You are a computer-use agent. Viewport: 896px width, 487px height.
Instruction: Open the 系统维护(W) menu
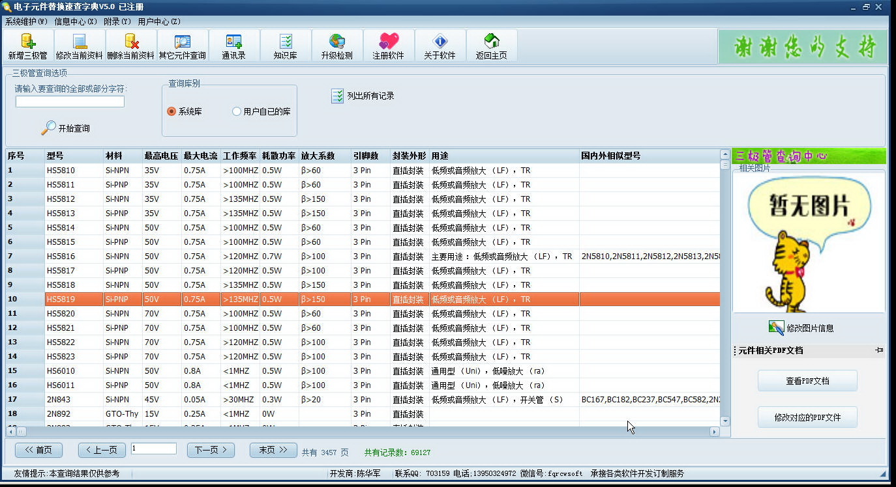tap(27, 21)
